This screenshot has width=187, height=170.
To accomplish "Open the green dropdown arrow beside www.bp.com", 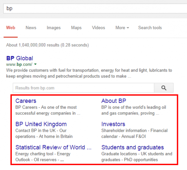I will click(x=35, y=64).
